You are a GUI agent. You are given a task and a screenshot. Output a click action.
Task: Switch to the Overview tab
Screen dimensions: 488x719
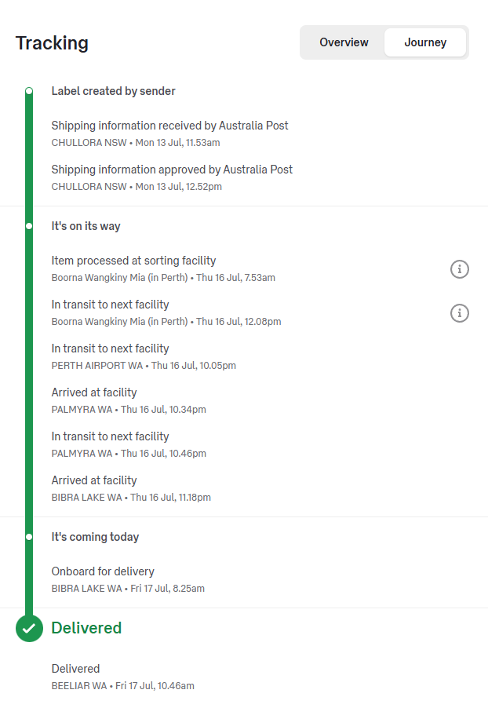coord(344,42)
